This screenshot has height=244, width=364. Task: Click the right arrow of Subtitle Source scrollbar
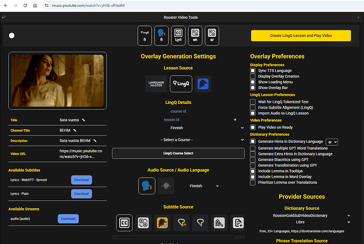coord(243,237)
